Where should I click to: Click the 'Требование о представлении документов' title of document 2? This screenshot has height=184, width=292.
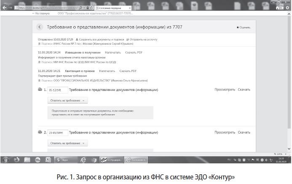[113, 132]
